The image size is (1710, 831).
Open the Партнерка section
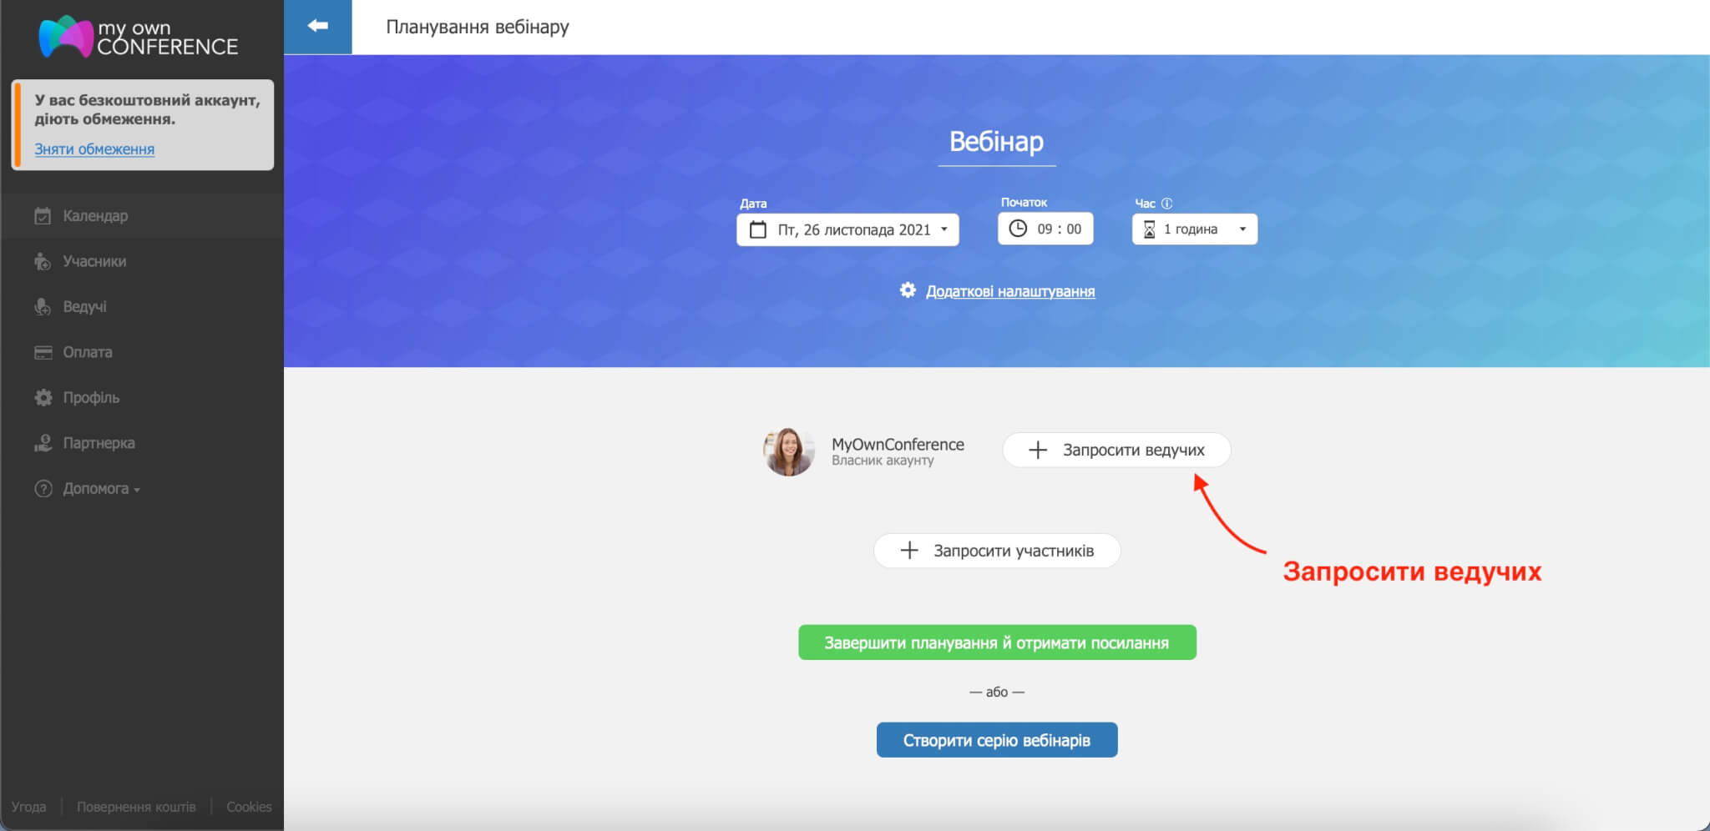point(98,442)
